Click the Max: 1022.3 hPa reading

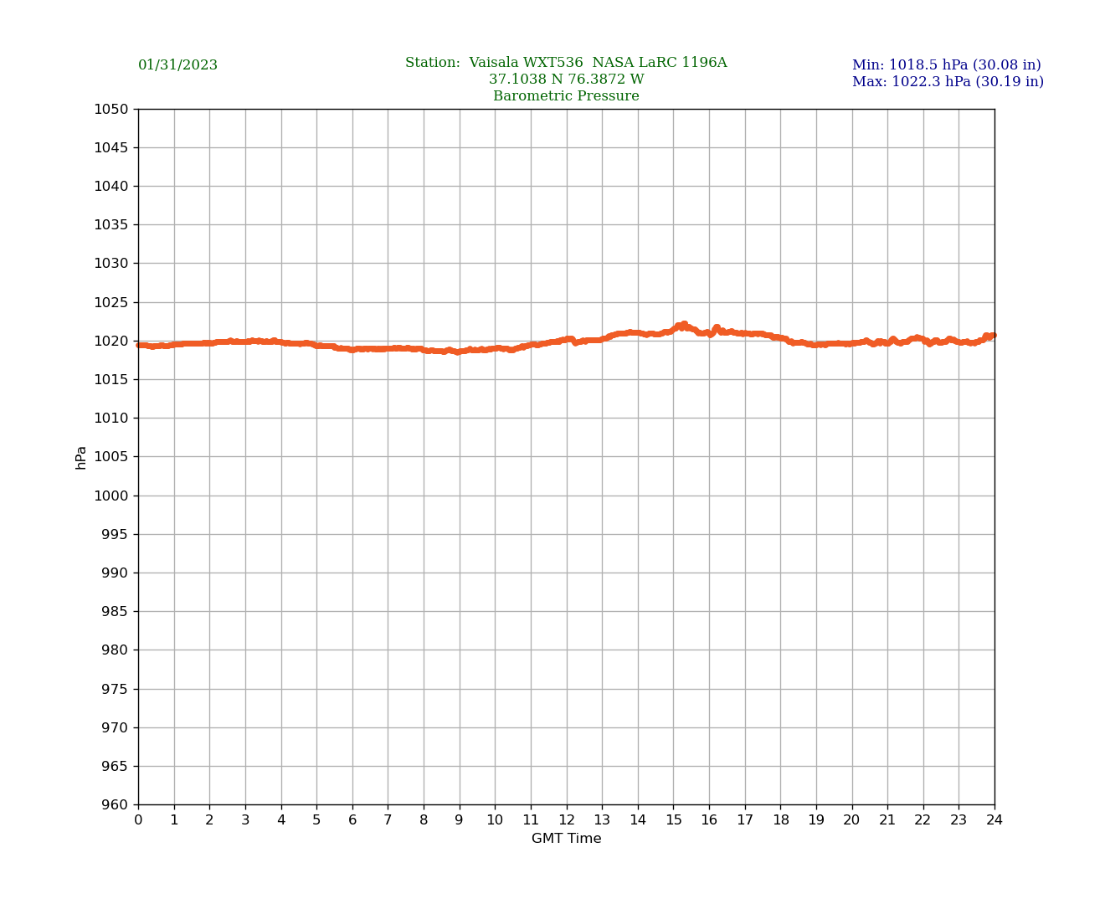[x=948, y=82]
